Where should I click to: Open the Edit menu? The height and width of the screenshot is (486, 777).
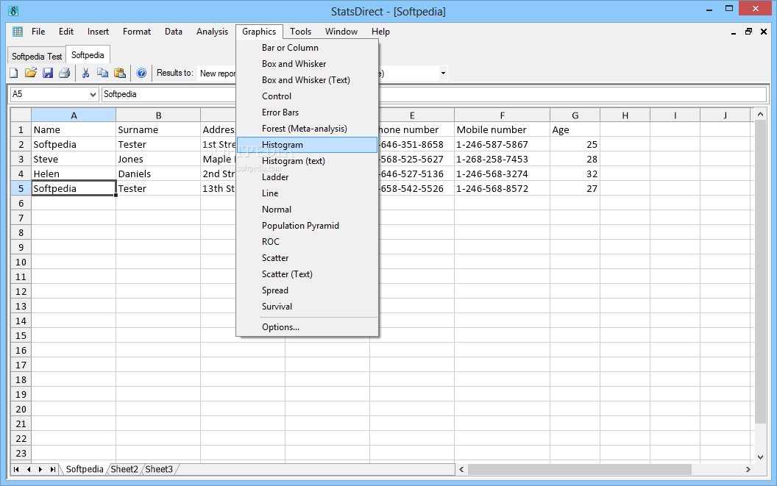pos(66,32)
